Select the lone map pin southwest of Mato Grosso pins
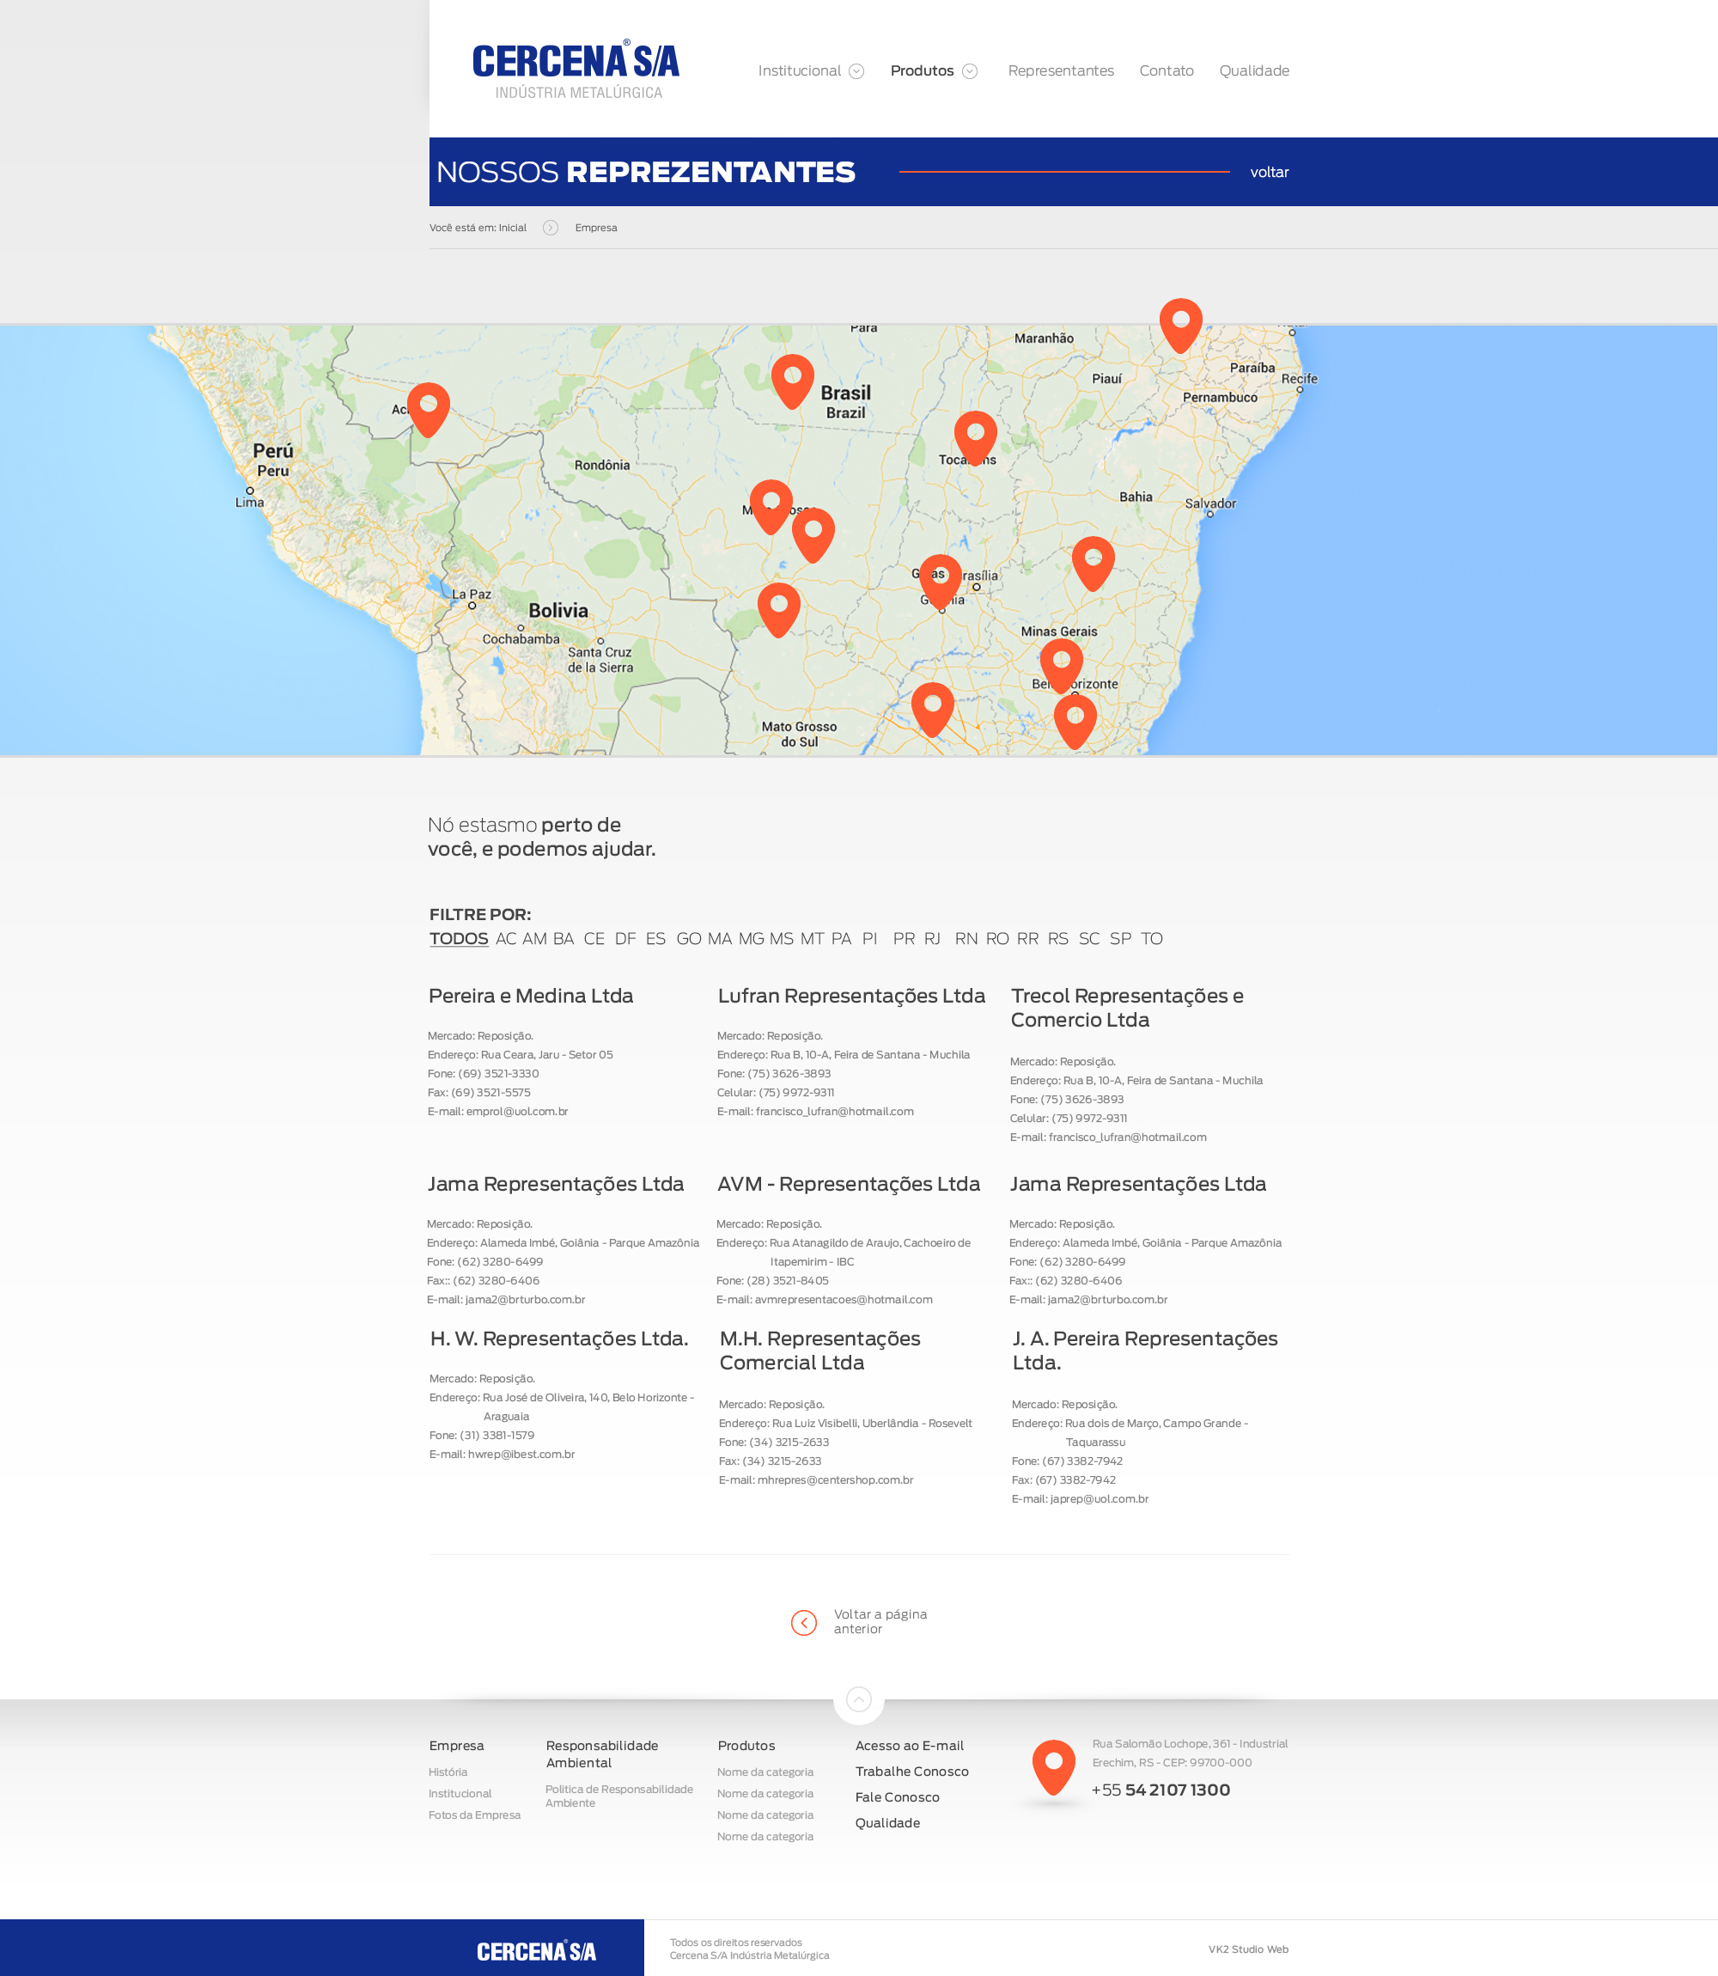Image resolution: width=1718 pixels, height=1976 pixels. (x=778, y=610)
